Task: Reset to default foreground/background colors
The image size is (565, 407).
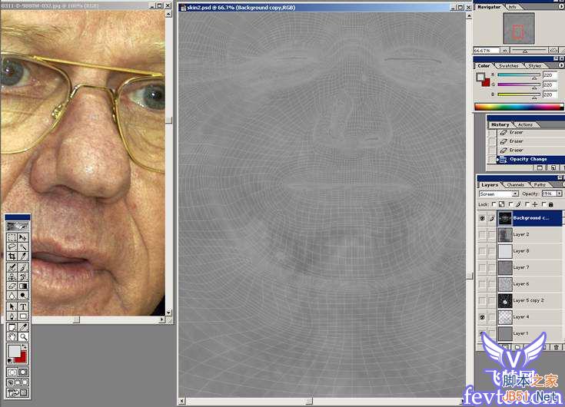Action: (x=10, y=361)
